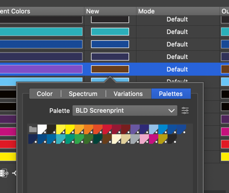Viewport: 229px width, 193px height.
Task: Click the color theme picker icon at bottom left
Action: click(x=4, y=173)
